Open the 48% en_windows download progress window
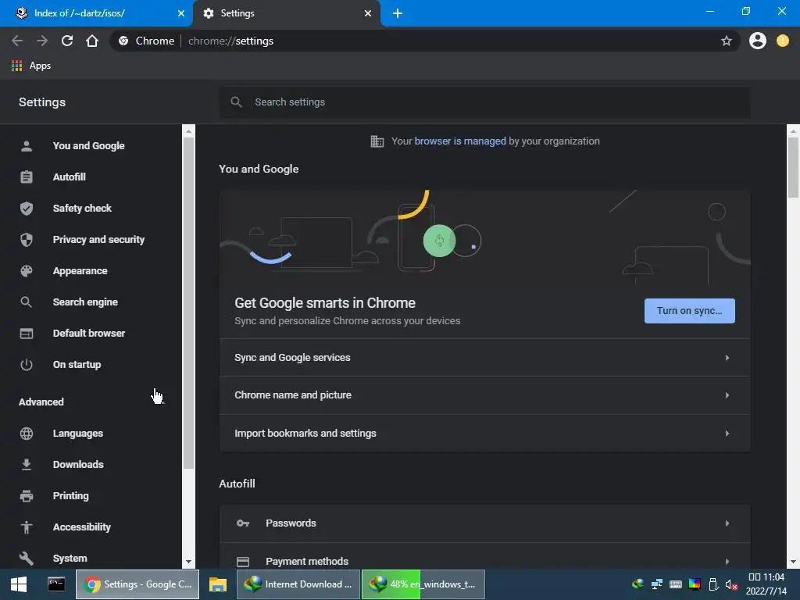The height and width of the screenshot is (600, 800). pyautogui.click(x=423, y=584)
